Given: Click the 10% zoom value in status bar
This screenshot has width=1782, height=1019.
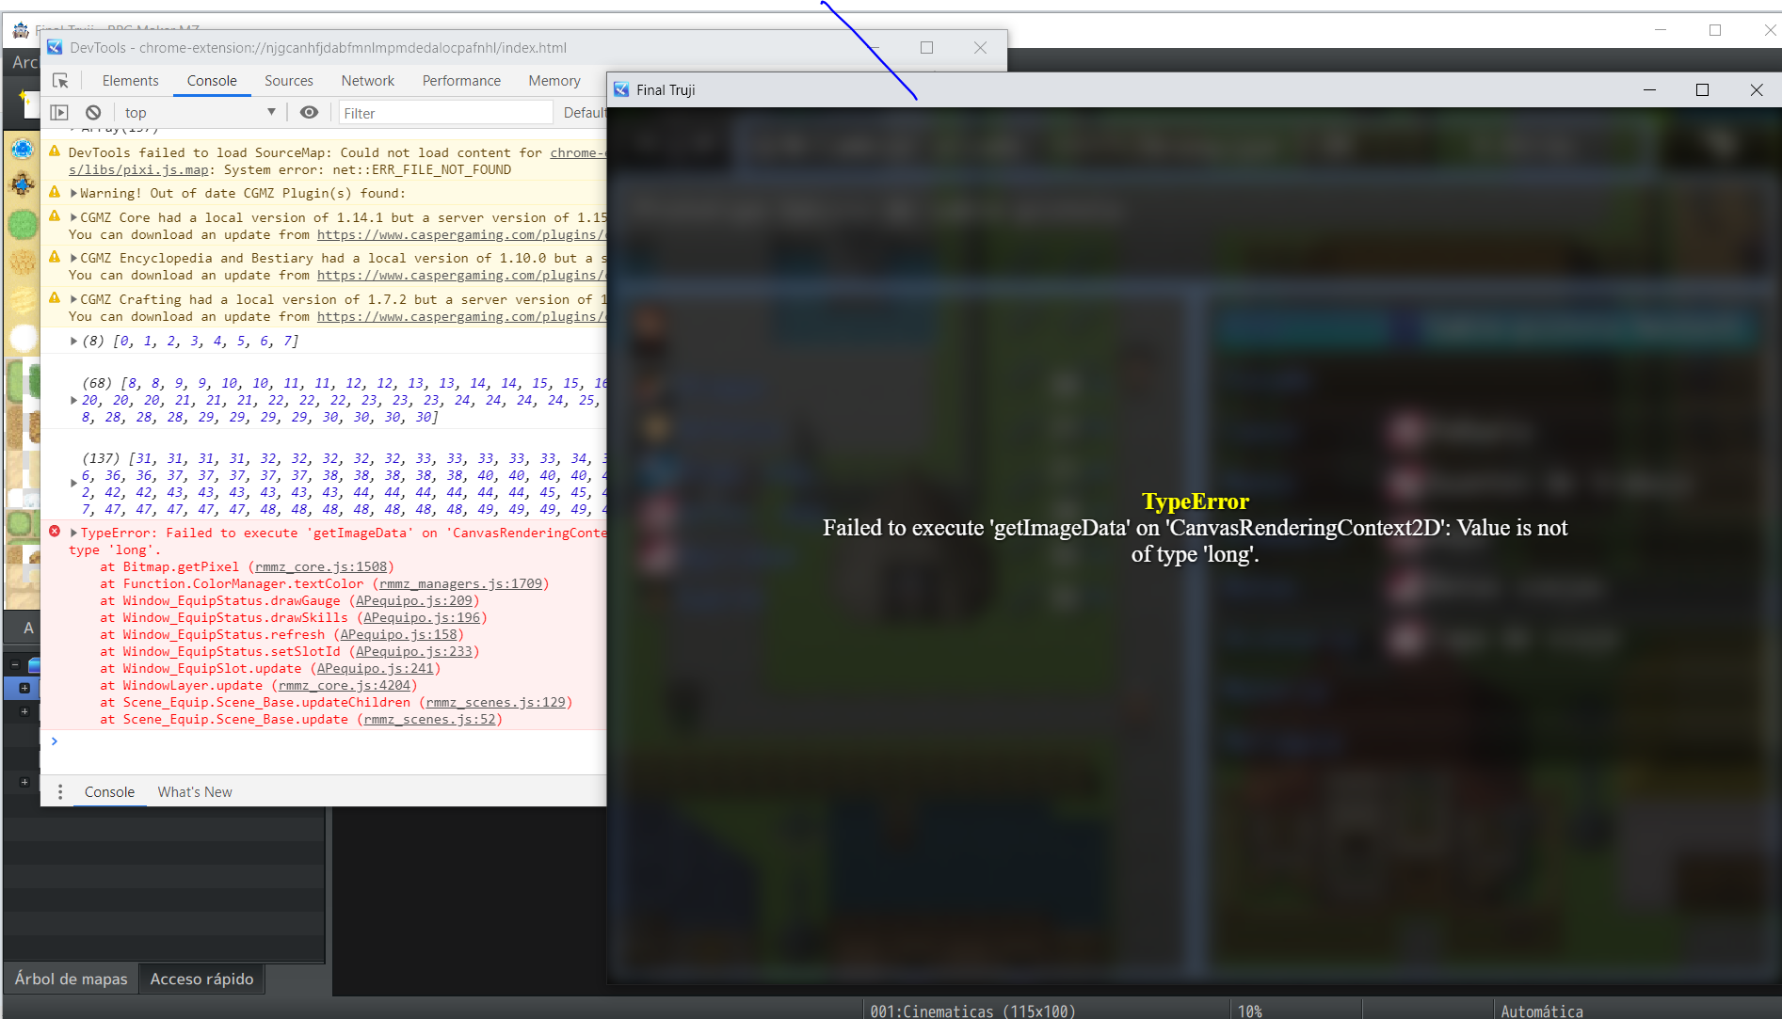Looking at the screenshot, I should tap(1250, 1011).
